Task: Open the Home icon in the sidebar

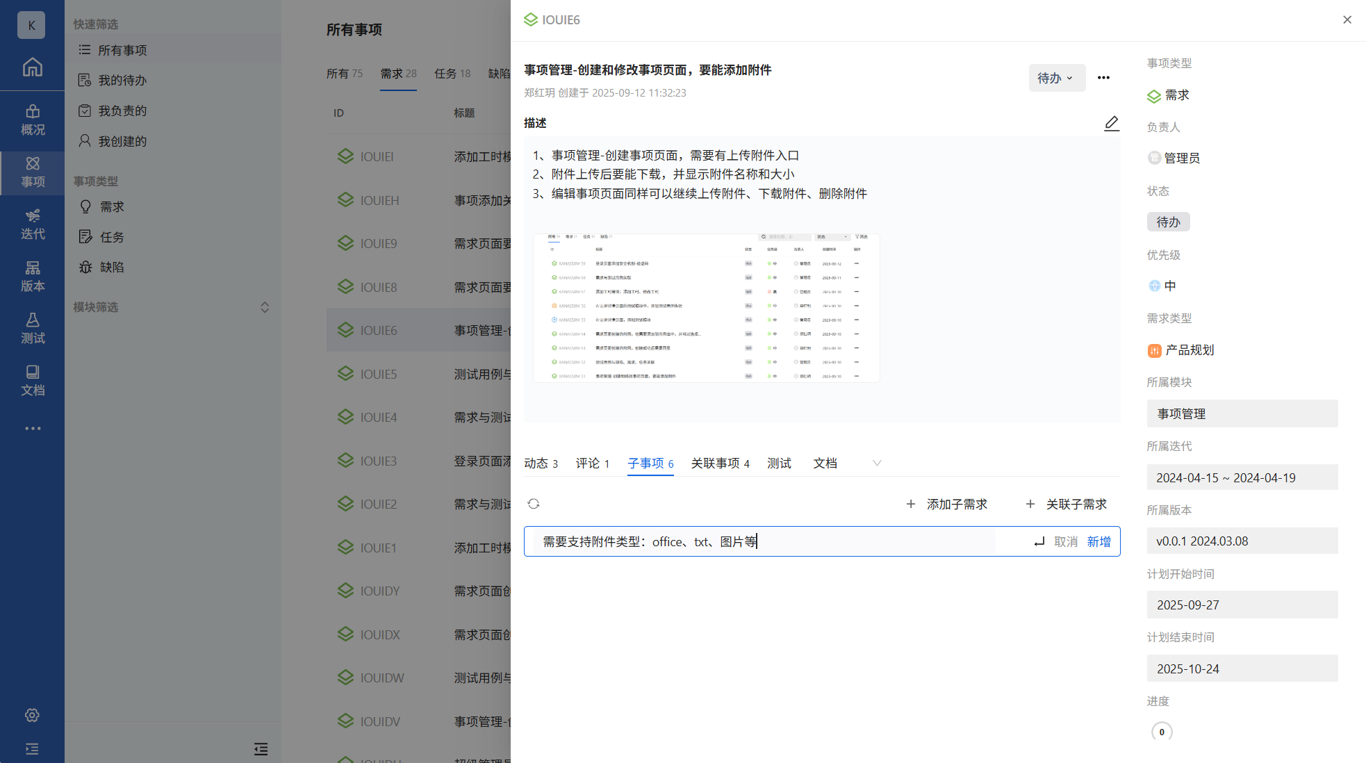Action: coord(32,67)
